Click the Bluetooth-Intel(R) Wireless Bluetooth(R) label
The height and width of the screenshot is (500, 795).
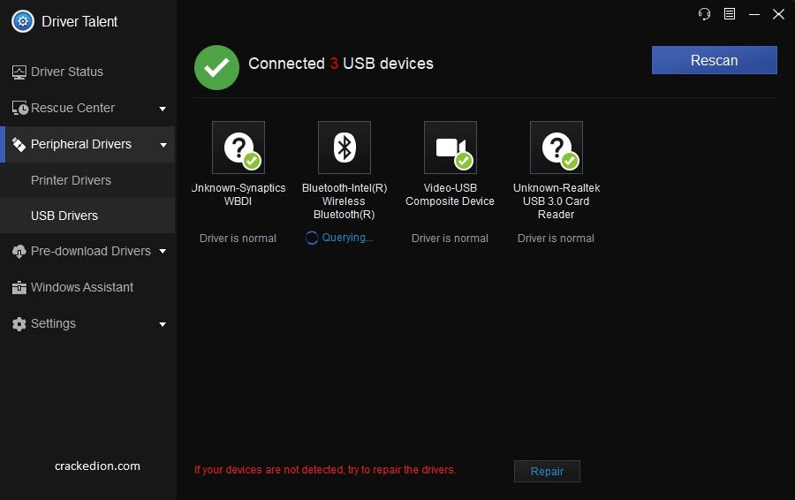click(344, 201)
